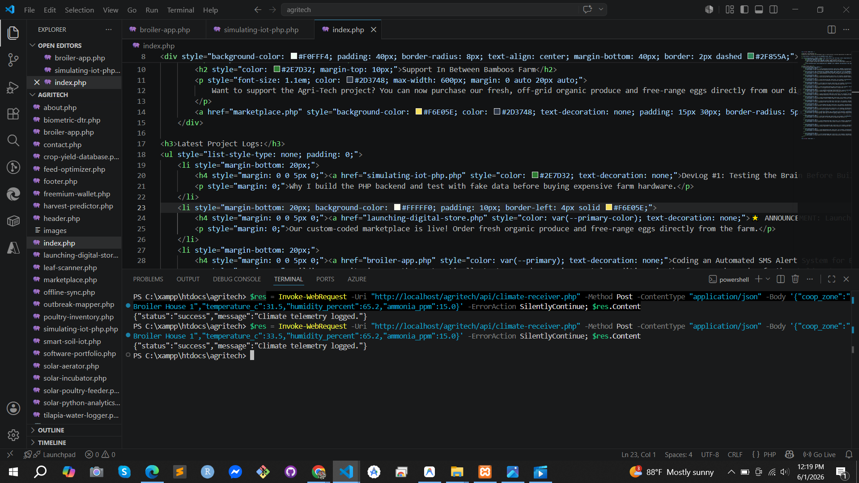Click errors and warnings count in status bar
The width and height of the screenshot is (859, 483).
(100, 454)
